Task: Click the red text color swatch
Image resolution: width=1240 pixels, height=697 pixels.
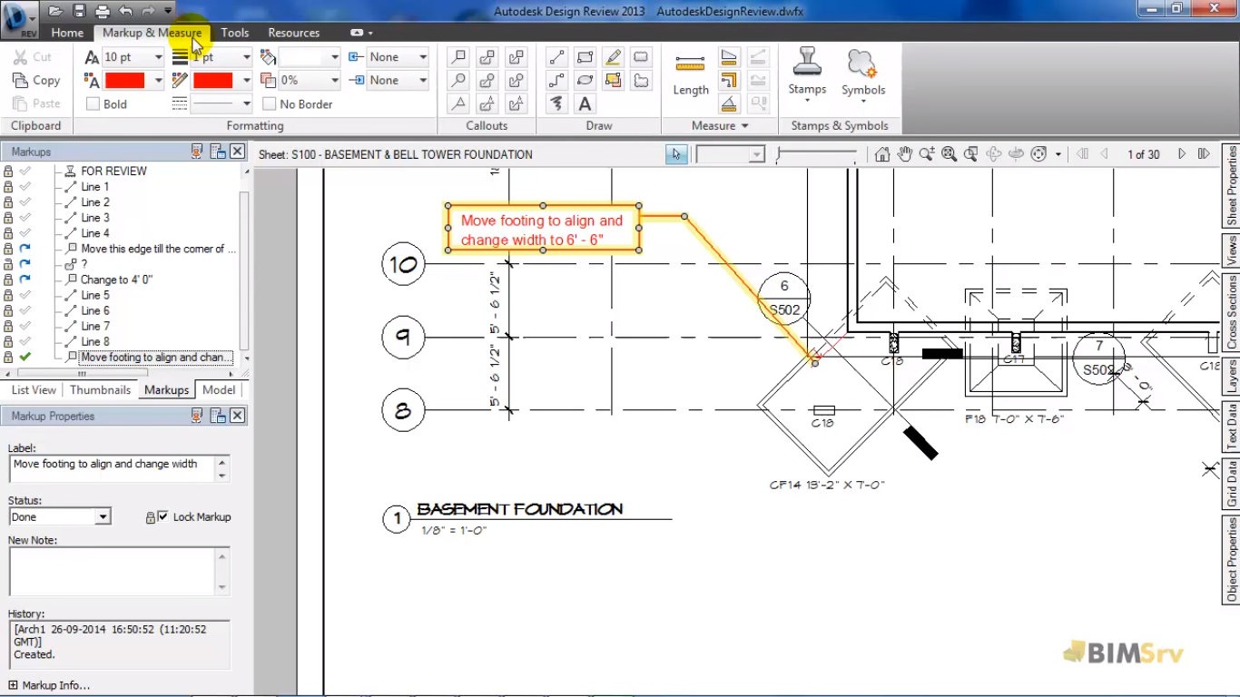Action: pos(125,81)
